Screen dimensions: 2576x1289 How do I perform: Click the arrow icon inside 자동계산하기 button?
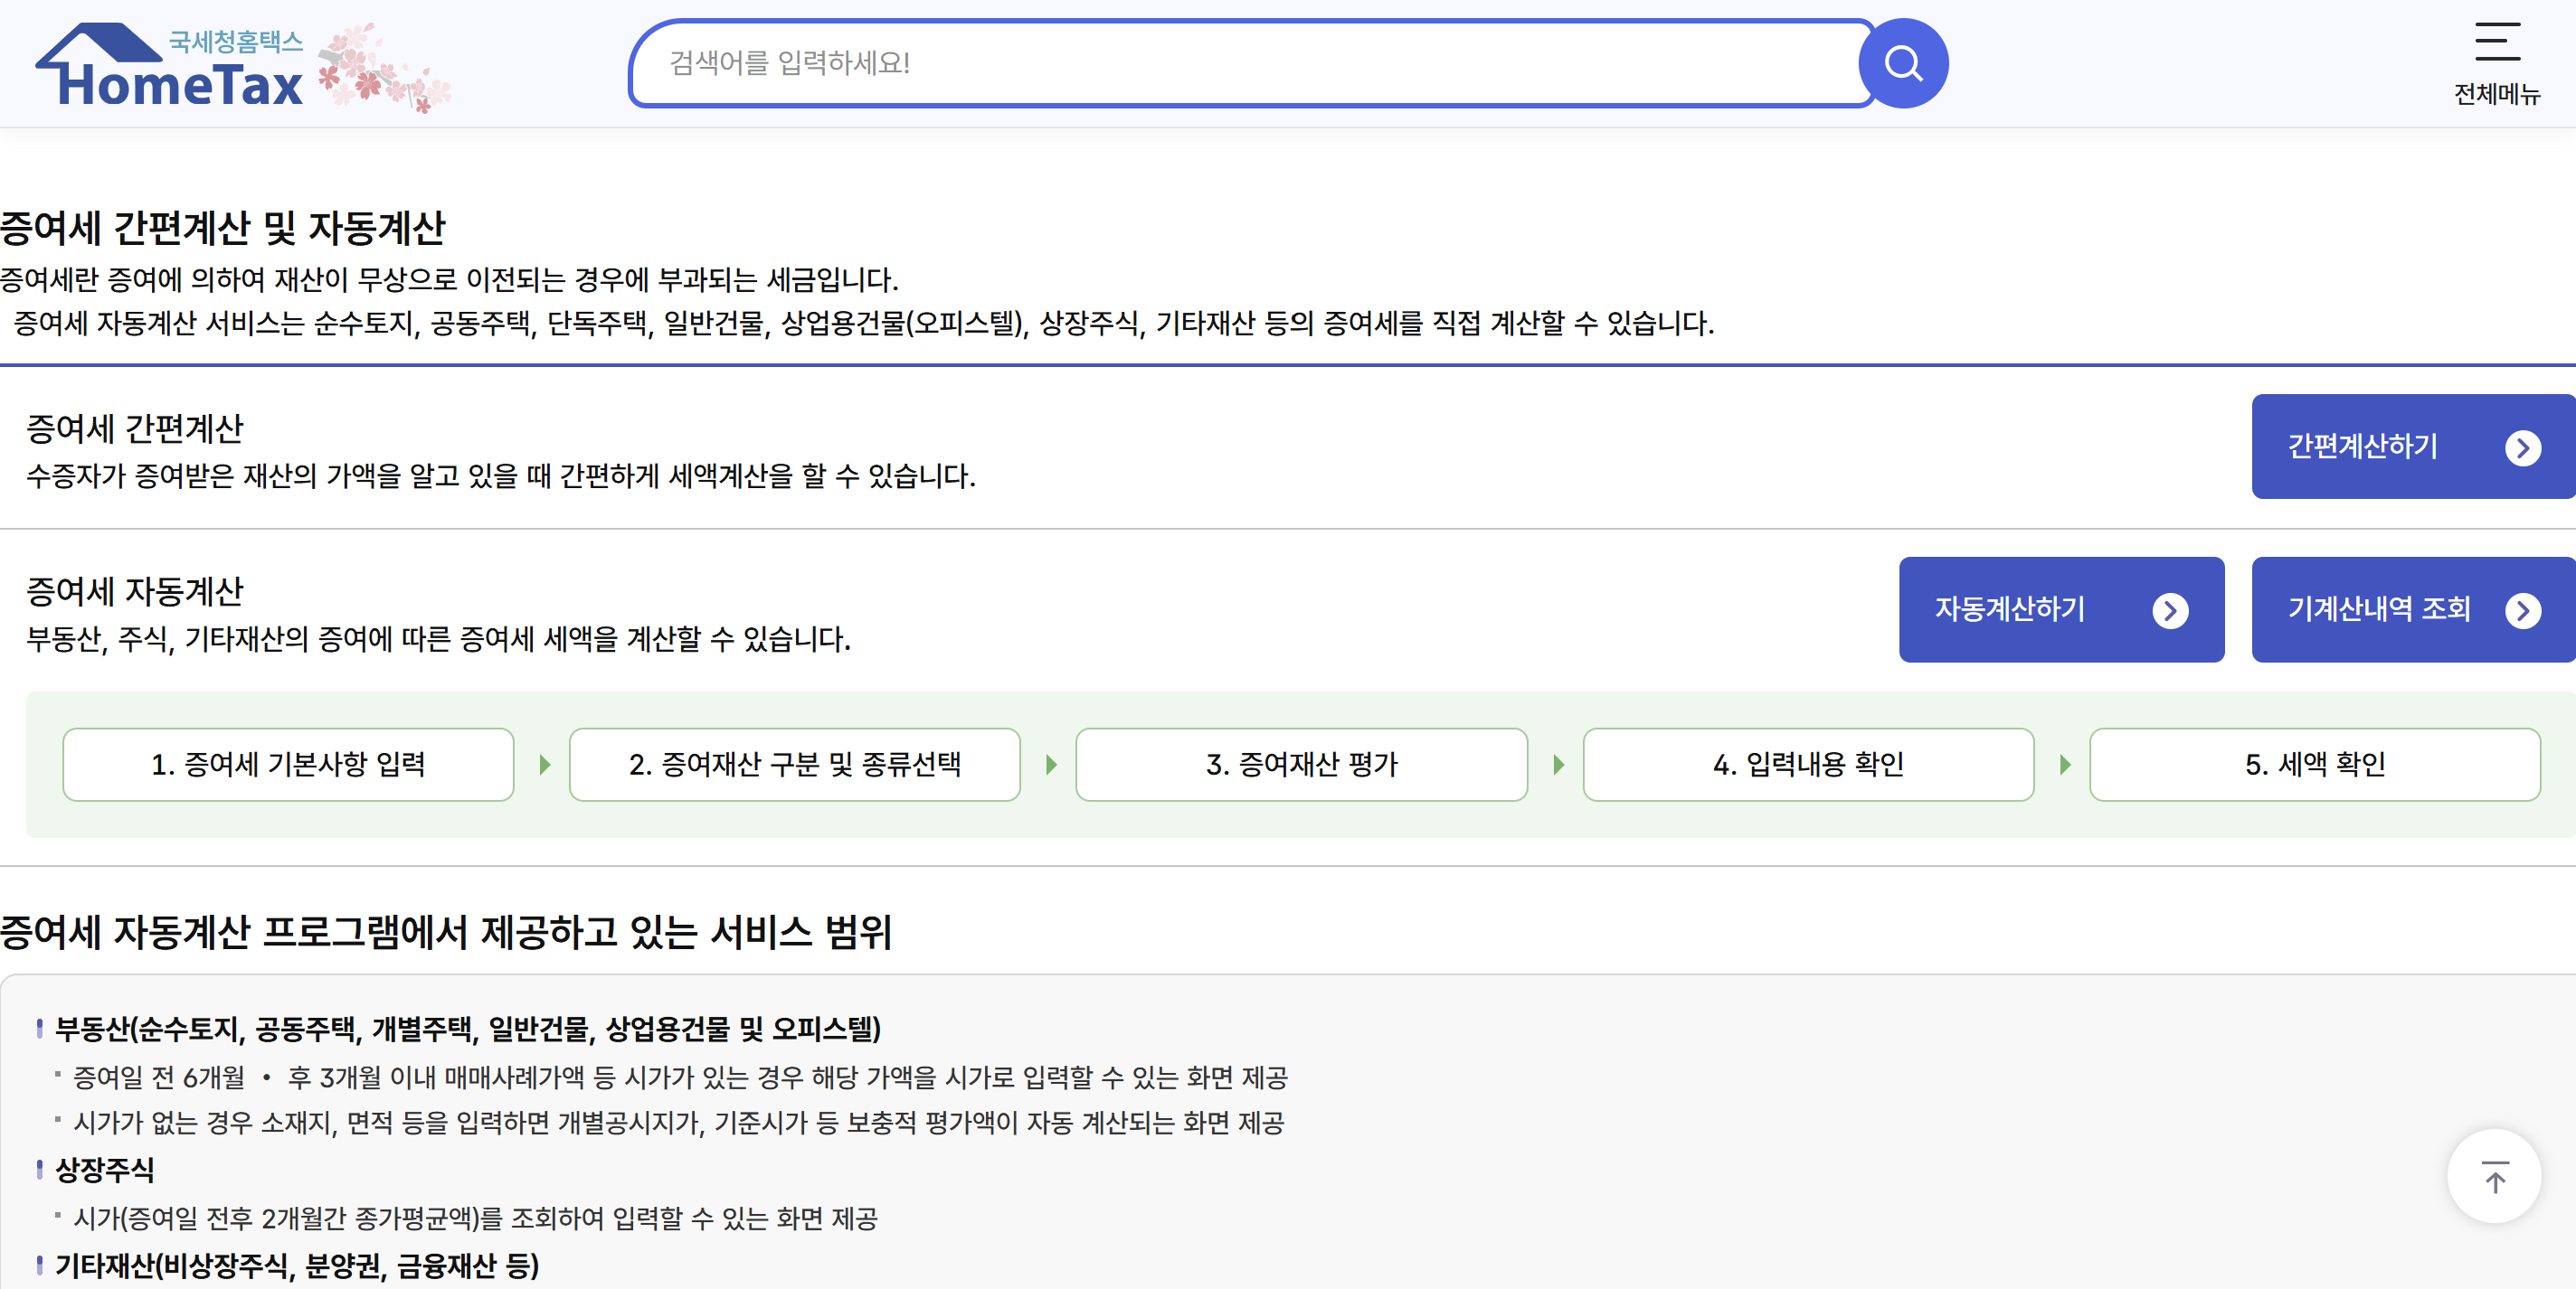pyautogui.click(x=2170, y=610)
